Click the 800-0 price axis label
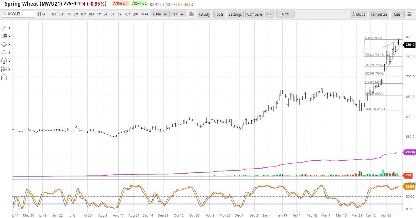The width and height of the screenshot is (416, 218). tap(410, 37)
